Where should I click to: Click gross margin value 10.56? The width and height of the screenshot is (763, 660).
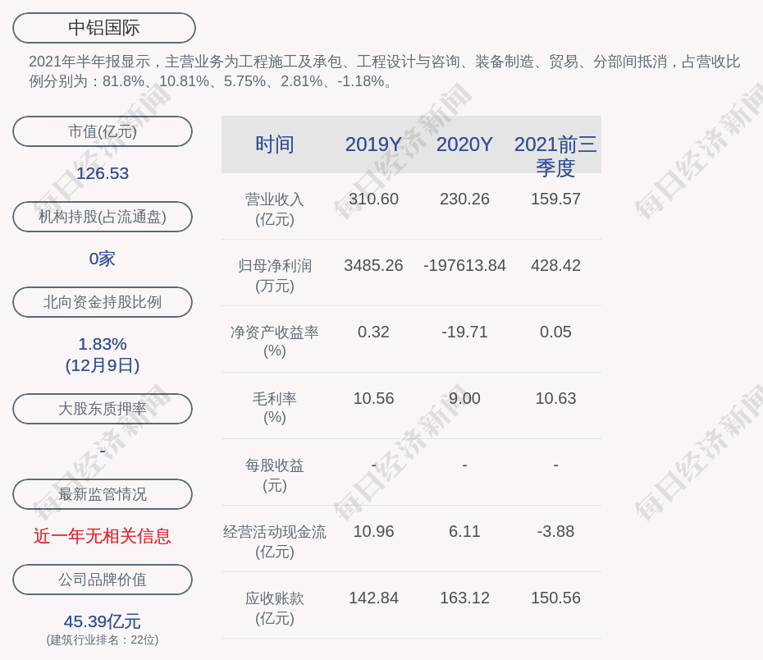click(374, 399)
